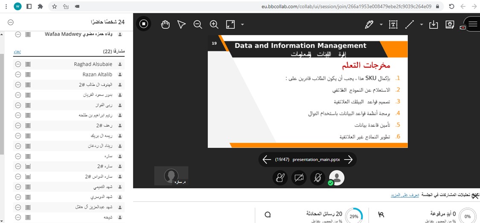The width and height of the screenshot is (480, 223).
Task: Open options menu for Raghad Alsubaie
Action: [x=18, y=64]
